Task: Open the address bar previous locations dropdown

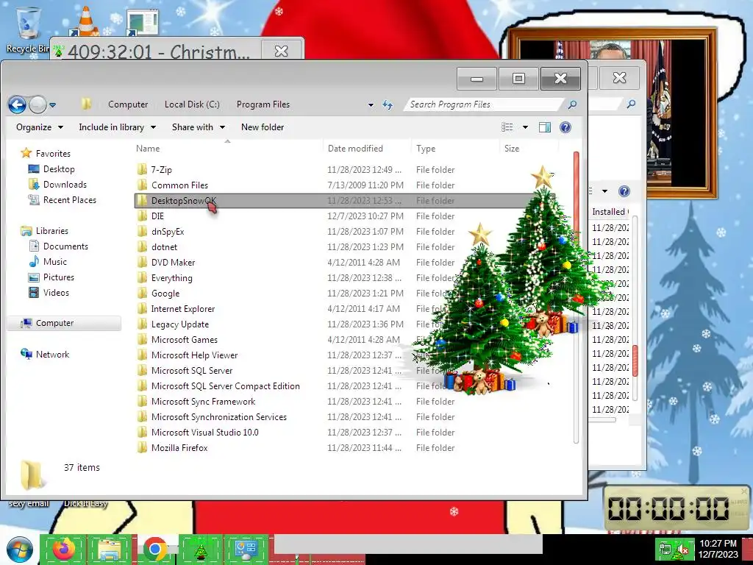Action: [x=371, y=104]
